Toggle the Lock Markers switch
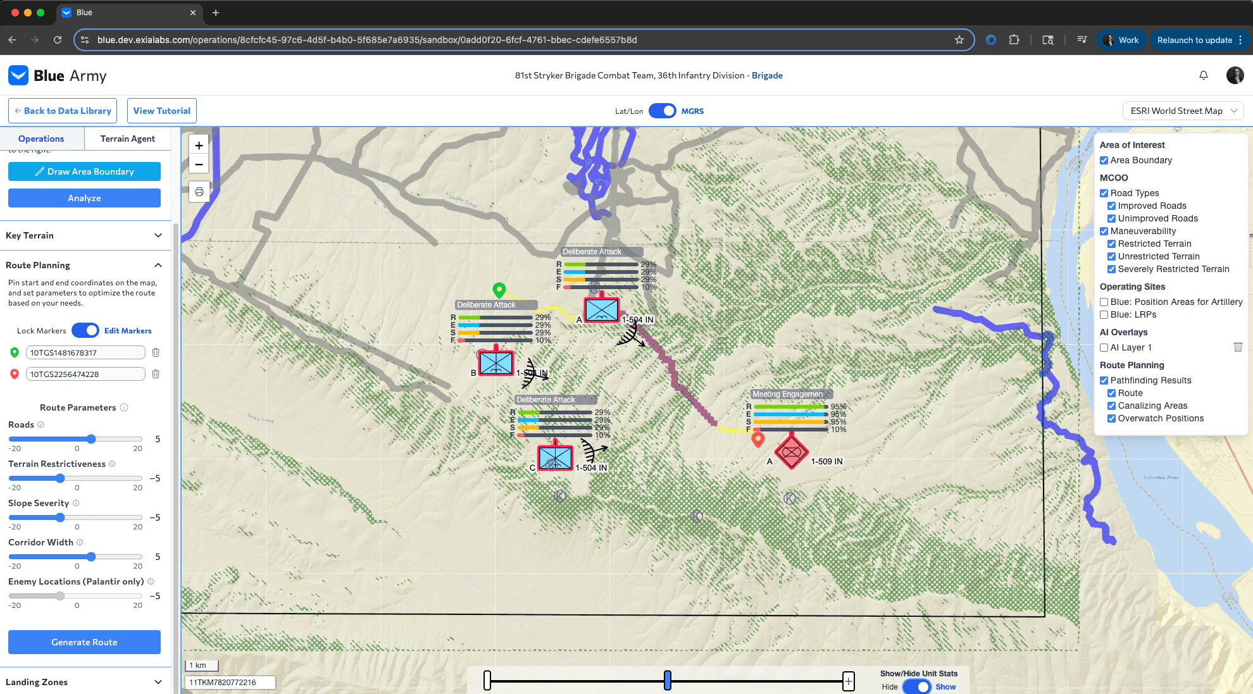Screen dimensions: 1253x694 (85, 330)
